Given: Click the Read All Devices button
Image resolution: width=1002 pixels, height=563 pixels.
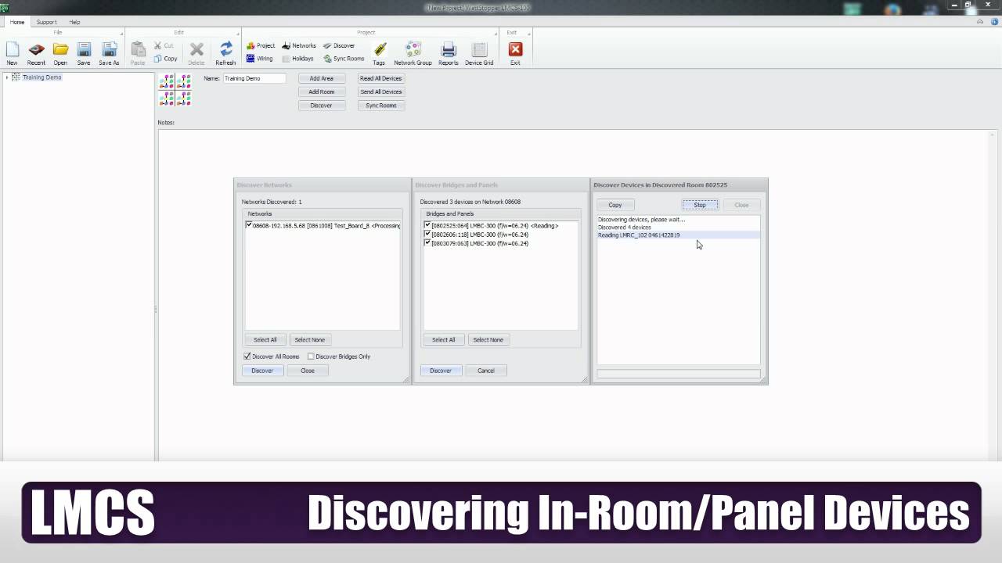Looking at the screenshot, I should point(381,78).
